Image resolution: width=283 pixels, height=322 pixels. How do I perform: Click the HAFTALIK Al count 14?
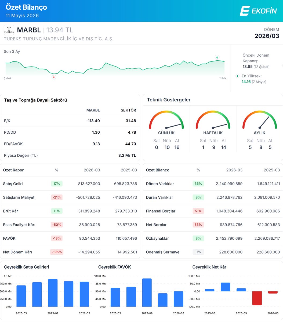tap(224, 147)
